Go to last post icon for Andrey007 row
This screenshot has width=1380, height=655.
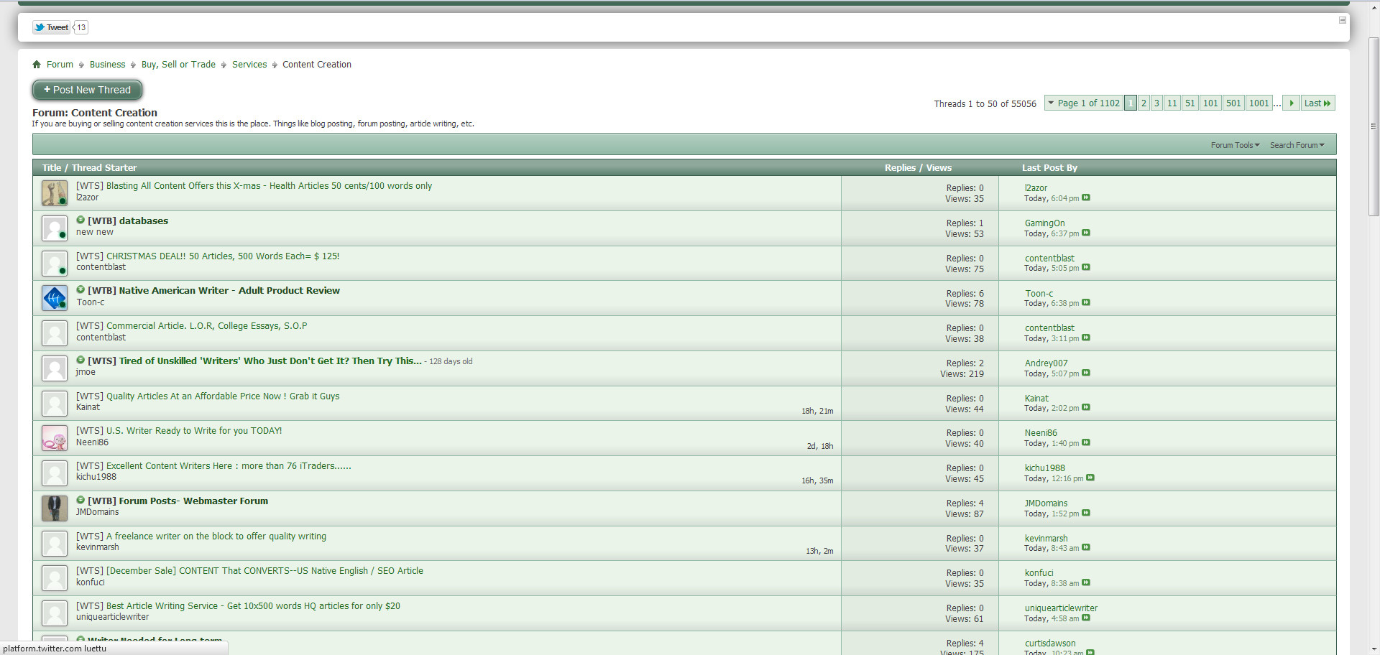1086,373
